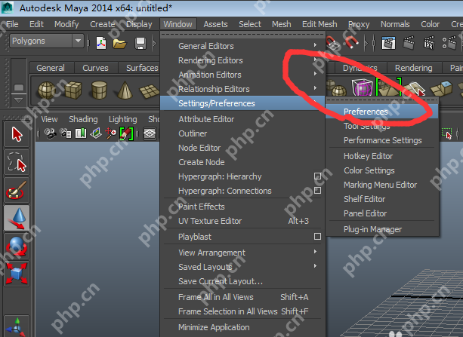Click the viewport Bookmarks icon
This screenshot has width=463, height=337.
[x=81, y=134]
